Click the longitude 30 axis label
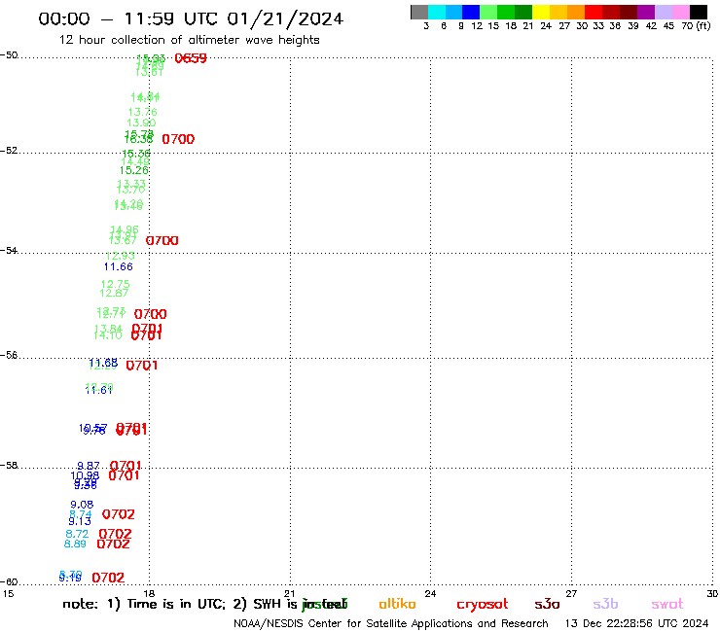This screenshot has height=632, width=720. (x=712, y=594)
